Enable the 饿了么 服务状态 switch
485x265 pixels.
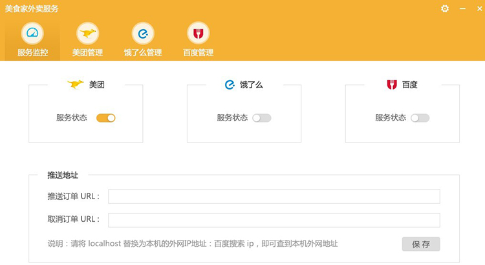click(x=262, y=118)
